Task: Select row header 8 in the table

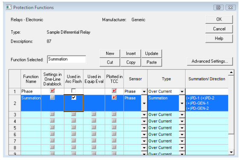Action: point(15,148)
